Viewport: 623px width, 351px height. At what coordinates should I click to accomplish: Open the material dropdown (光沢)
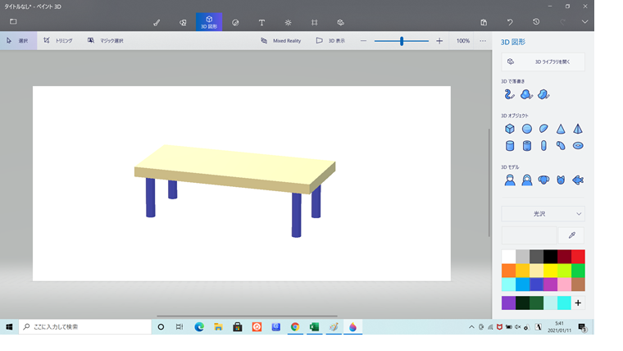click(x=543, y=214)
